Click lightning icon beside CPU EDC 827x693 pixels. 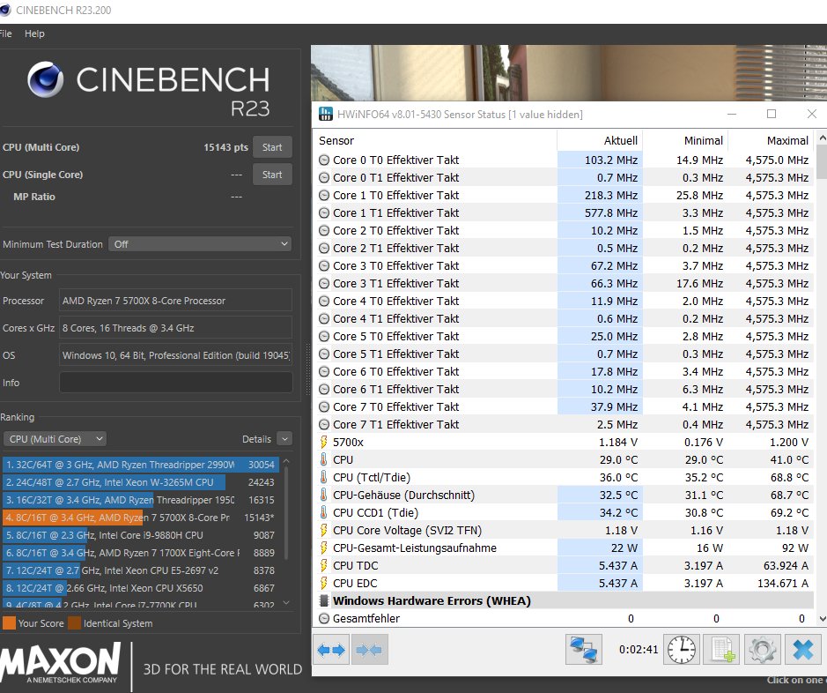[324, 583]
